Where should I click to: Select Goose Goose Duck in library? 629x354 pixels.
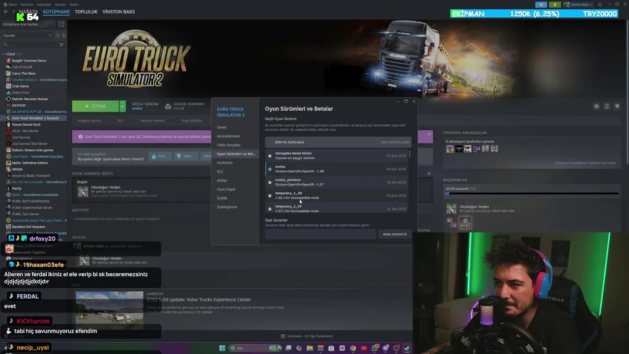point(26,124)
